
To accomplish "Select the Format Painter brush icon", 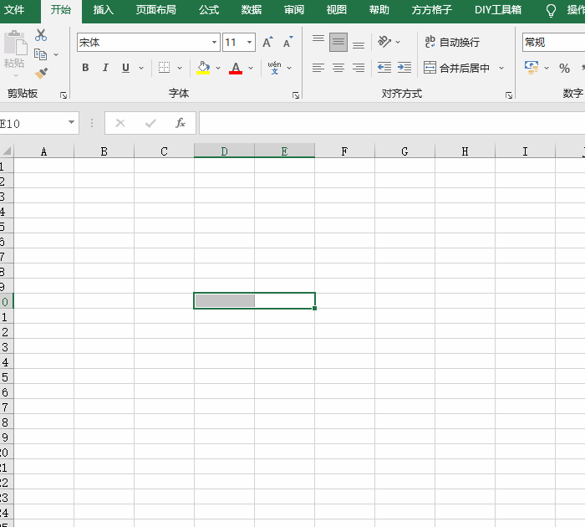I will pyautogui.click(x=41, y=74).
